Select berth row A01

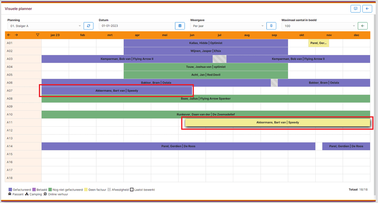click(x=23, y=43)
